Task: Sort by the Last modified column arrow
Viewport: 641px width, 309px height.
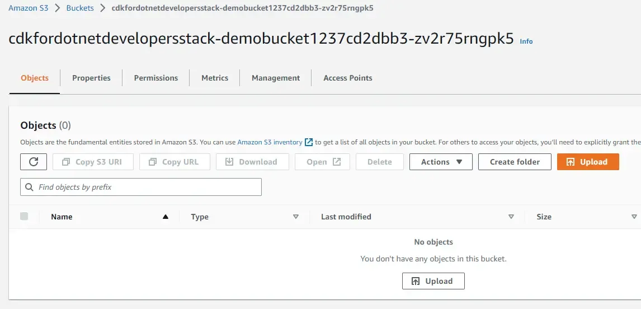Action: pyautogui.click(x=511, y=217)
